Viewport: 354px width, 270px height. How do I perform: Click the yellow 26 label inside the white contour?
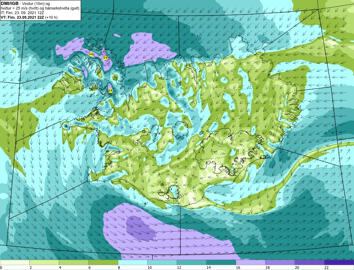pos(105,58)
